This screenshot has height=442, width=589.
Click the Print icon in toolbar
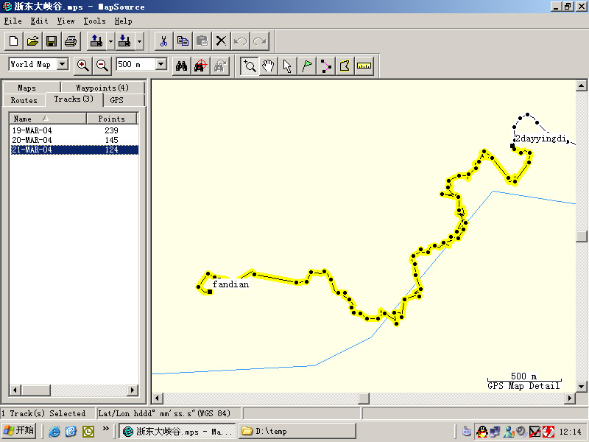70,41
